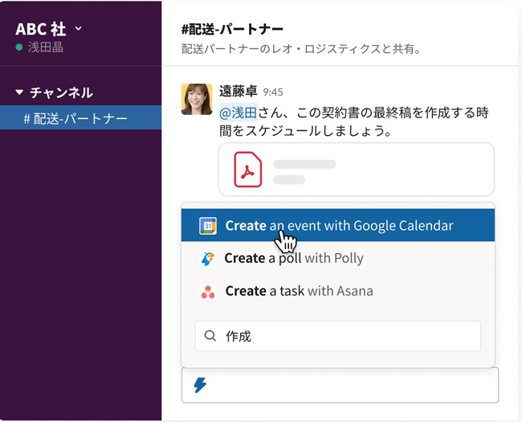522x422 pixels.
Task: Pick Create a task with Asana
Action: coord(299,292)
